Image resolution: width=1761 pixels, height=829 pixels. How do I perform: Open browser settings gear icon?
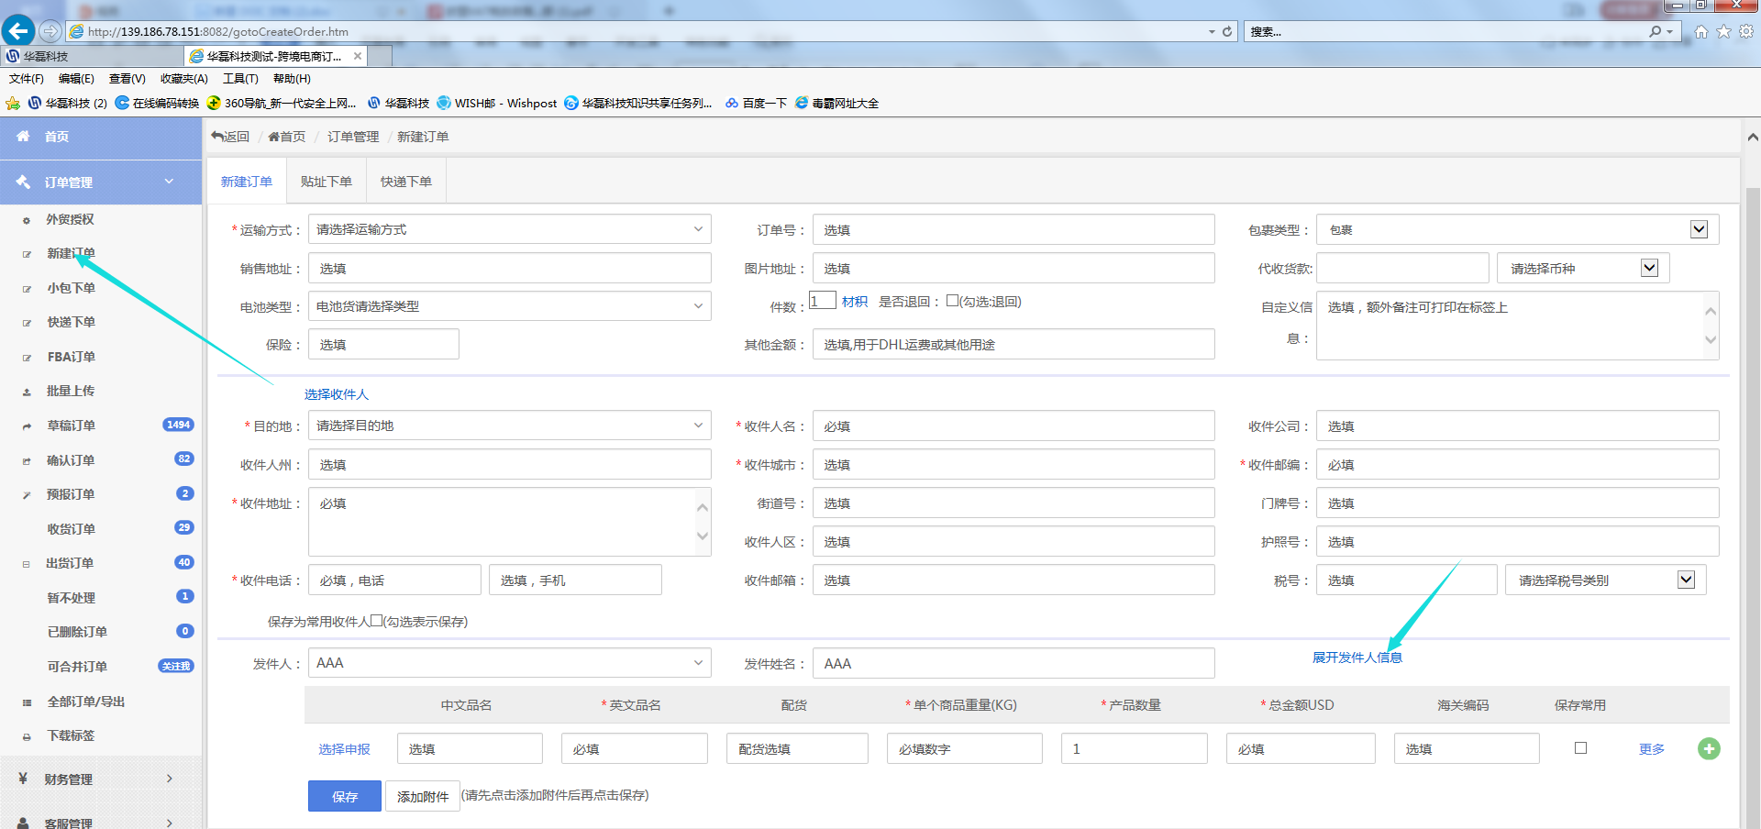pos(1746,31)
